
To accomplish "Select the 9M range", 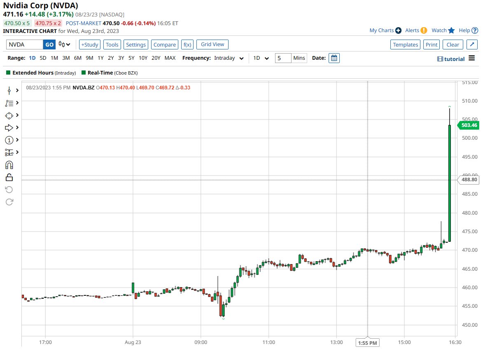I will pos(89,58).
